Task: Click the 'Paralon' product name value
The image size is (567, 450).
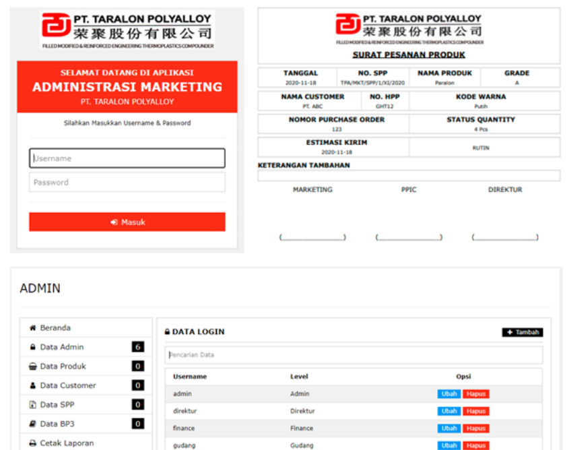Action: [x=444, y=83]
